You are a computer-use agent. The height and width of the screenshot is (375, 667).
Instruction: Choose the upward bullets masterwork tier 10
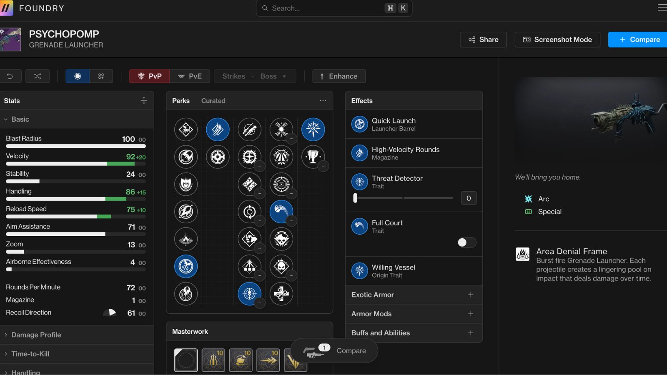(213, 360)
